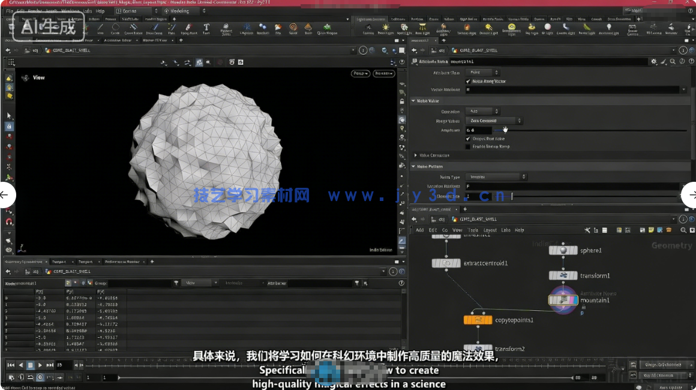Select the sphere1 node in the network editor
Image resolution: width=696 pixels, height=390 pixels.
tap(563, 250)
